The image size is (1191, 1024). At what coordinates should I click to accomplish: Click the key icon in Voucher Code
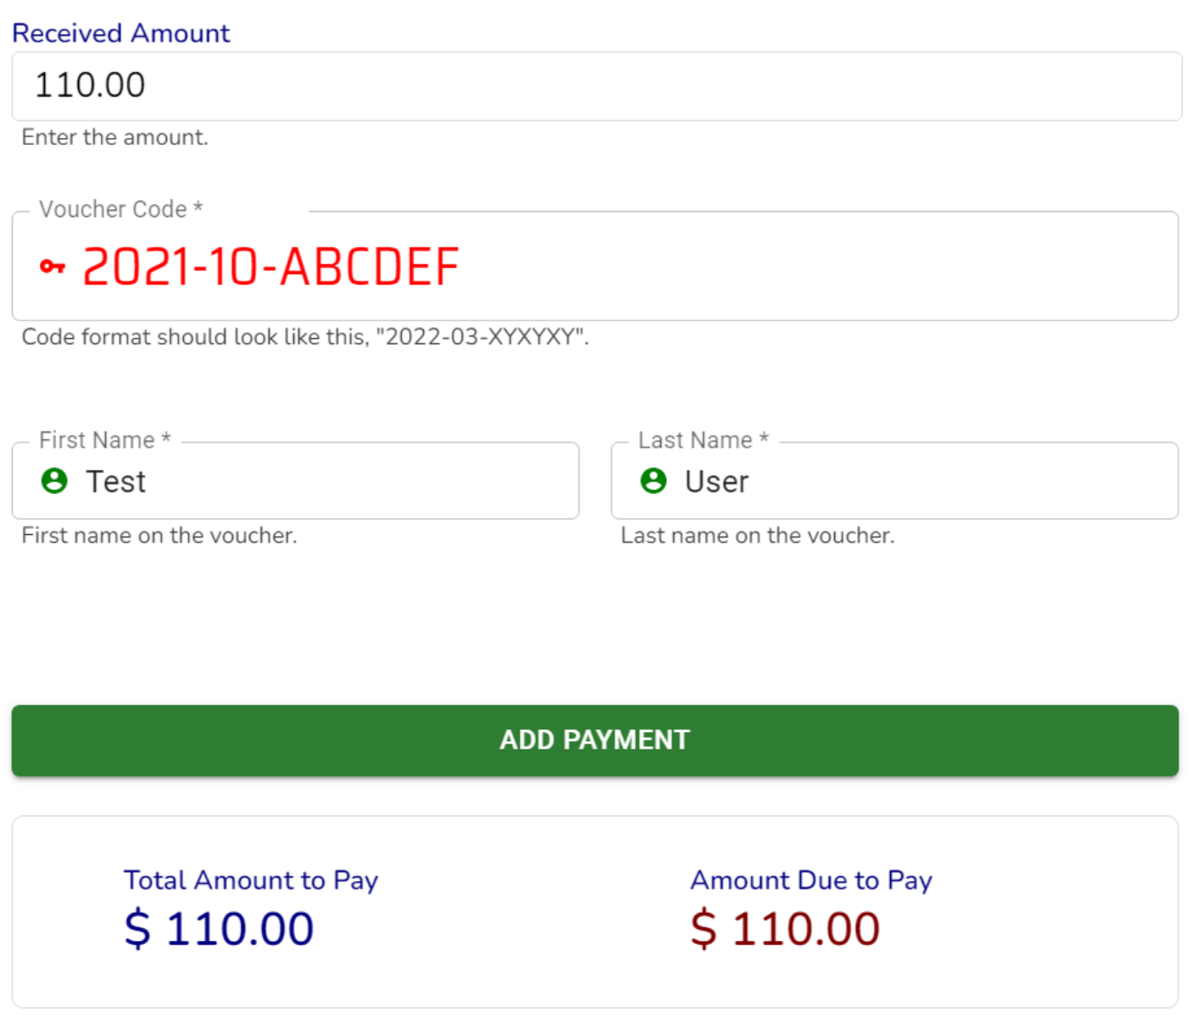53,267
